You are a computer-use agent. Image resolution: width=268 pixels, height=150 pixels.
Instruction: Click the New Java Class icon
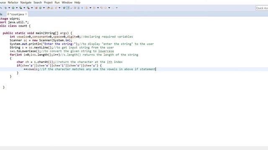click(x=40, y=8)
